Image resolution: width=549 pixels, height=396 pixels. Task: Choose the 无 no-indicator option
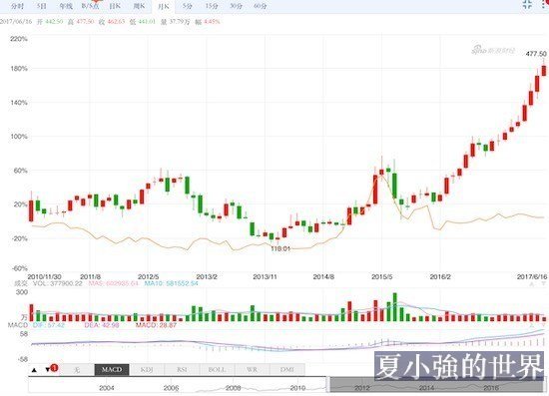pyautogui.click(x=77, y=370)
